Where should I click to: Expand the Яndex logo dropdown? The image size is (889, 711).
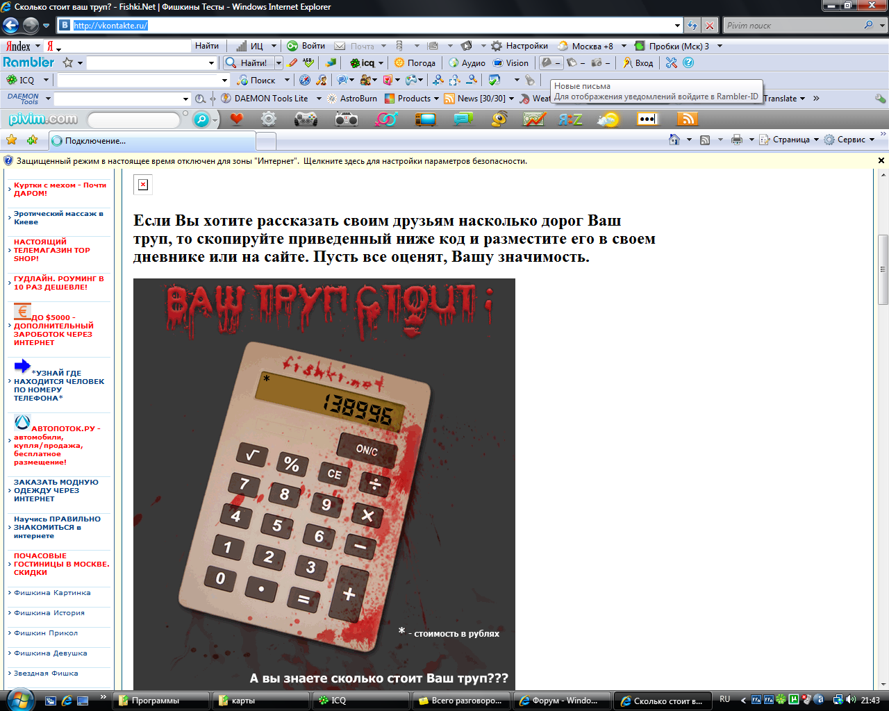pyautogui.click(x=38, y=46)
